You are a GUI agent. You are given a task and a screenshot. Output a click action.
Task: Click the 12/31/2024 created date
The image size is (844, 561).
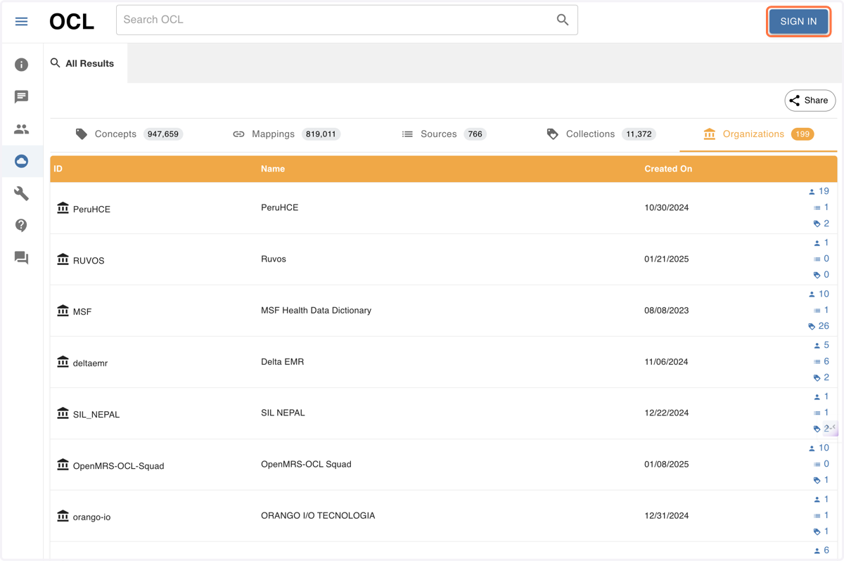point(666,515)
